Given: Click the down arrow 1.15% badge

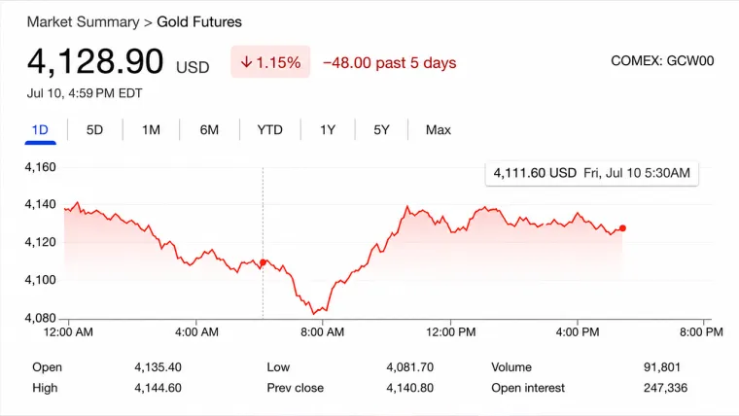Looking at the screenshot, I should click(x=270, y=62).
